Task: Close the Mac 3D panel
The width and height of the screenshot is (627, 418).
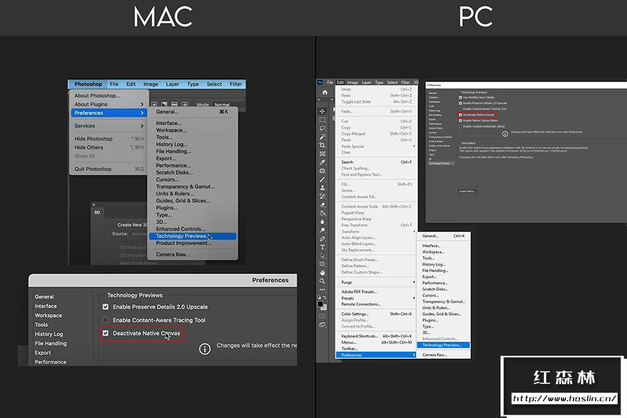Action: pos(94,205)
